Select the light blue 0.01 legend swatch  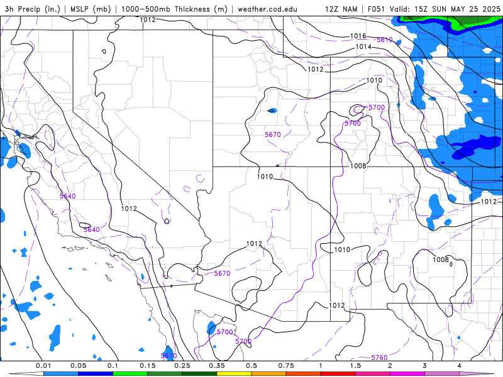[61, 374]
